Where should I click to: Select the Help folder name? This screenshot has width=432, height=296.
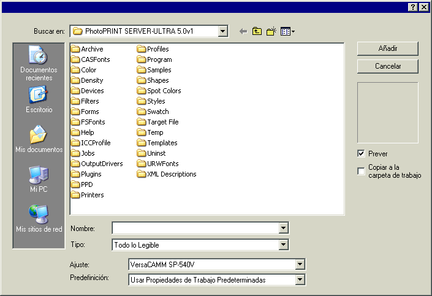88,132
